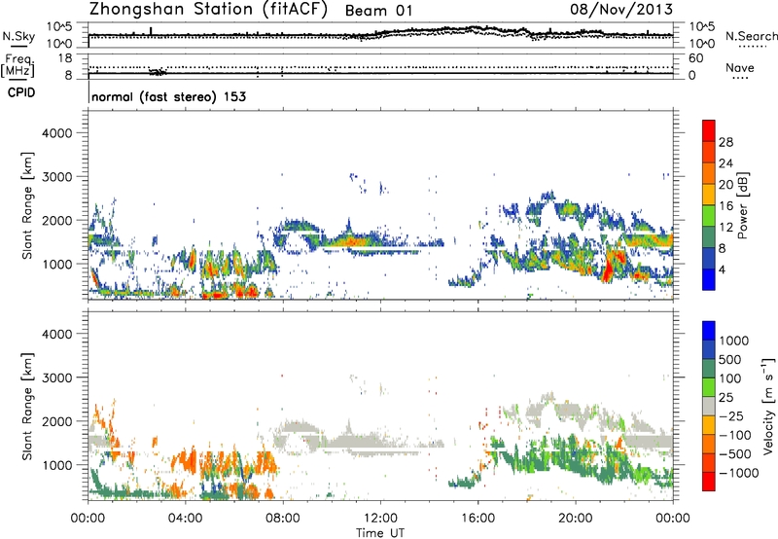Click the gray -25 to 25 Velocity swatch
The width and height of the screenshot is (778, 539).
coord(709,407)
